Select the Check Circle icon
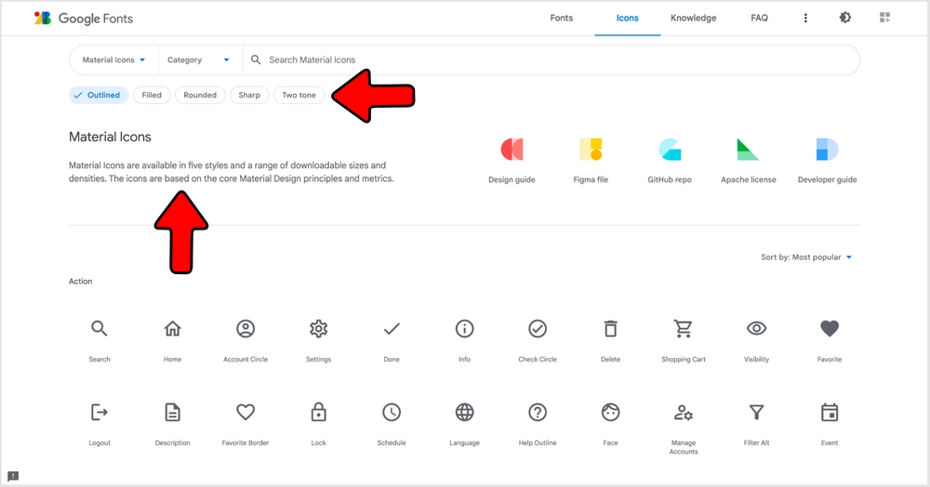The width and height of the screenshot is (930, 487). [x=538, y=328]
